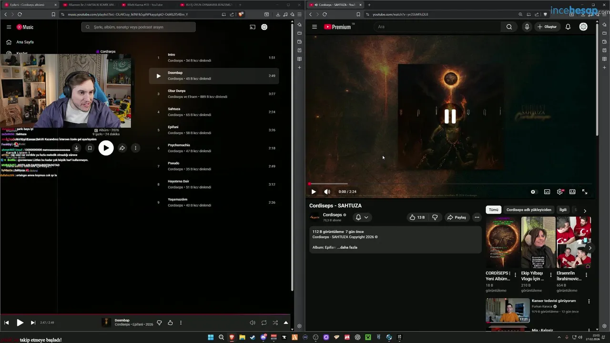The height and width of the screenshot is (343, 610).
Task: Select the track Hayatıma Dair
Action: tap(179, 182)
